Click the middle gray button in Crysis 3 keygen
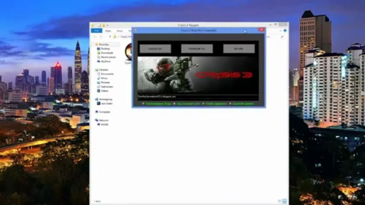365x205 pixels. [x=197, y=49]
